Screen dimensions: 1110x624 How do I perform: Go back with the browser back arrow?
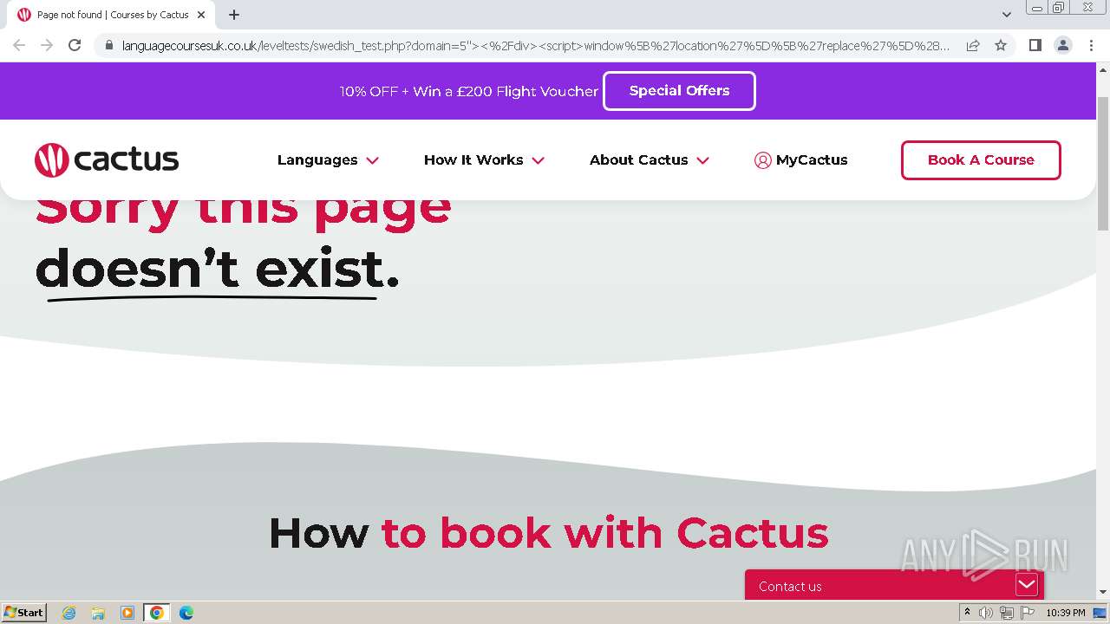click(19, 45)
